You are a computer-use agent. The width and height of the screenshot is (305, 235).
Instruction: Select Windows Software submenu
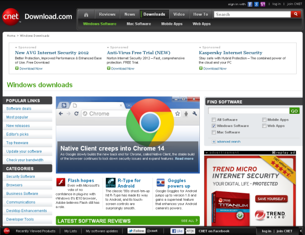coord(100,24)
